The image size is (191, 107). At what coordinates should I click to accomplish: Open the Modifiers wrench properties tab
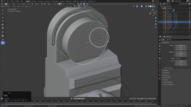pos(160,61)
